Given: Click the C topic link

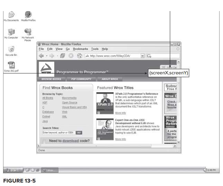Looking at the screenshot, I should click(x=43, y=107).
